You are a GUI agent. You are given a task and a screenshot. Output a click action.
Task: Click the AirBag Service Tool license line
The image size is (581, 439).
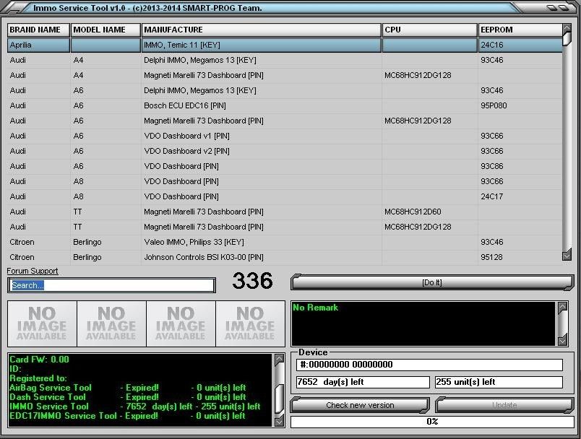tap(128, 388)
